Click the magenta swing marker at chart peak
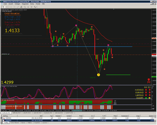 click(76, 25)
